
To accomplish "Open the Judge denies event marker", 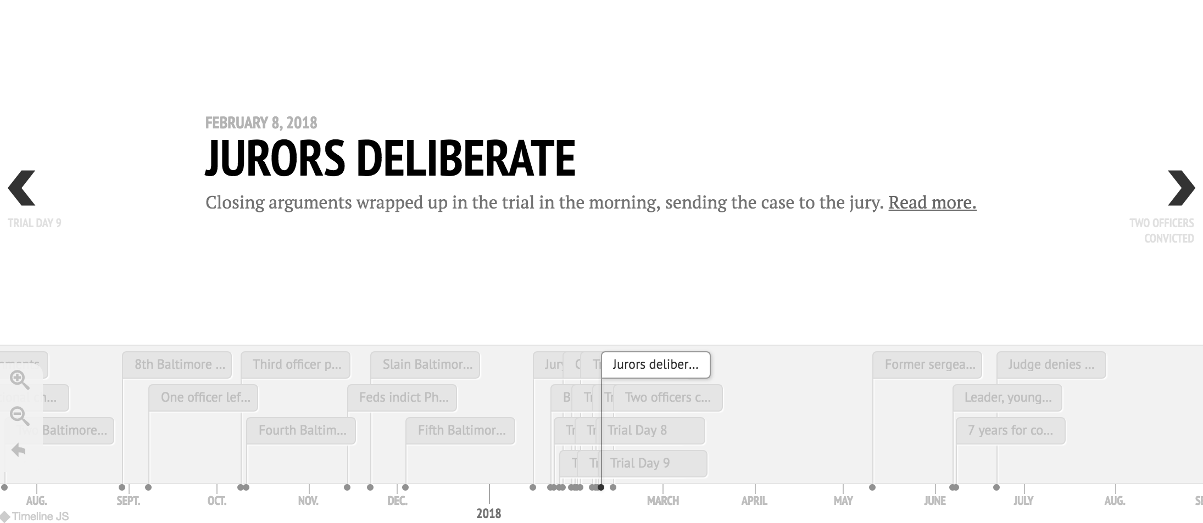I will pos(1051,365).
